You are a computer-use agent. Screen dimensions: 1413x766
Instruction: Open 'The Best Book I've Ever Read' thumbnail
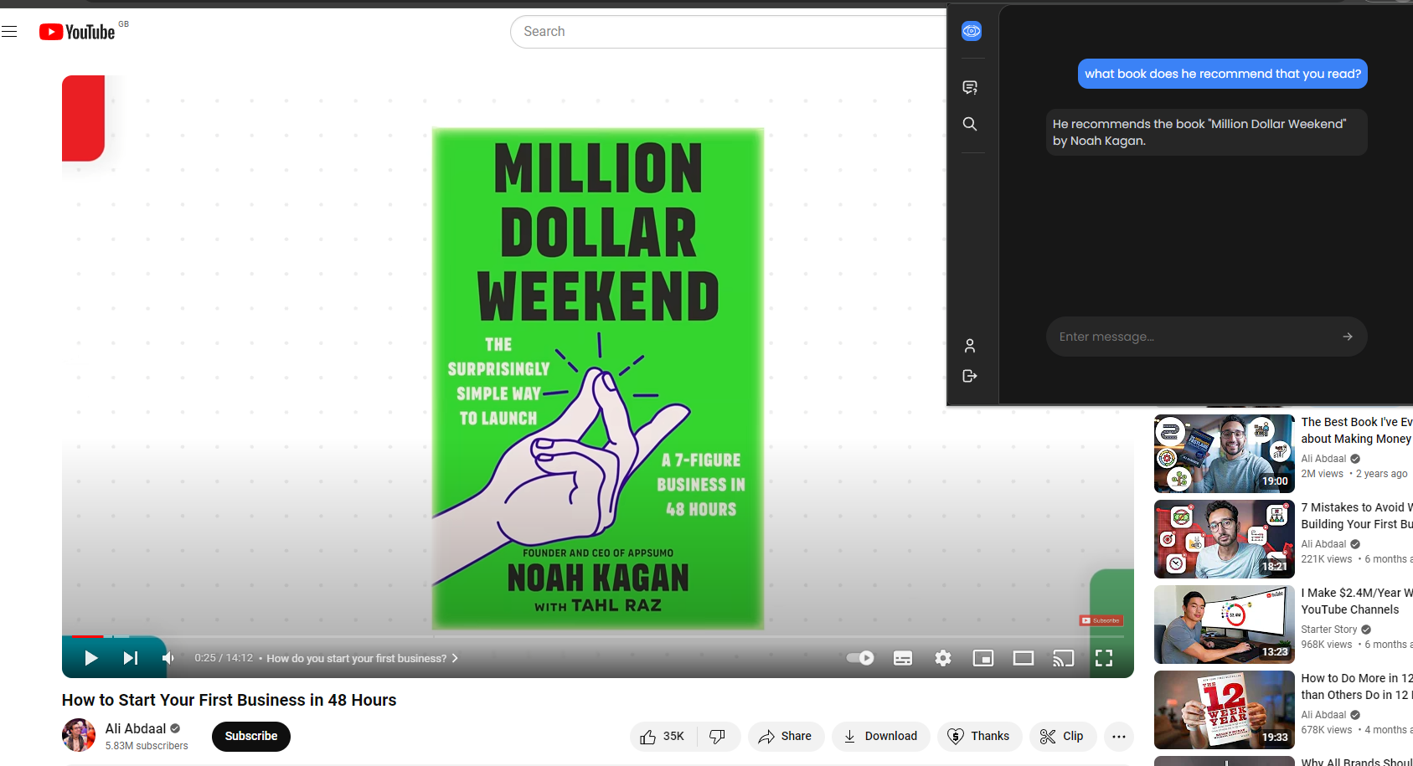(x=1225, y=454)
